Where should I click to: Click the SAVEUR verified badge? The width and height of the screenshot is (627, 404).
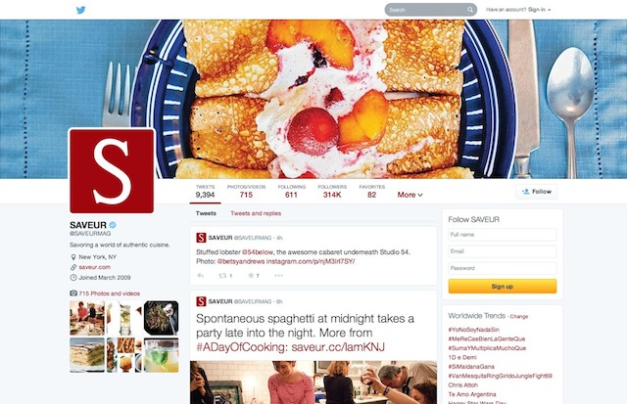click(x=113, y=225)
